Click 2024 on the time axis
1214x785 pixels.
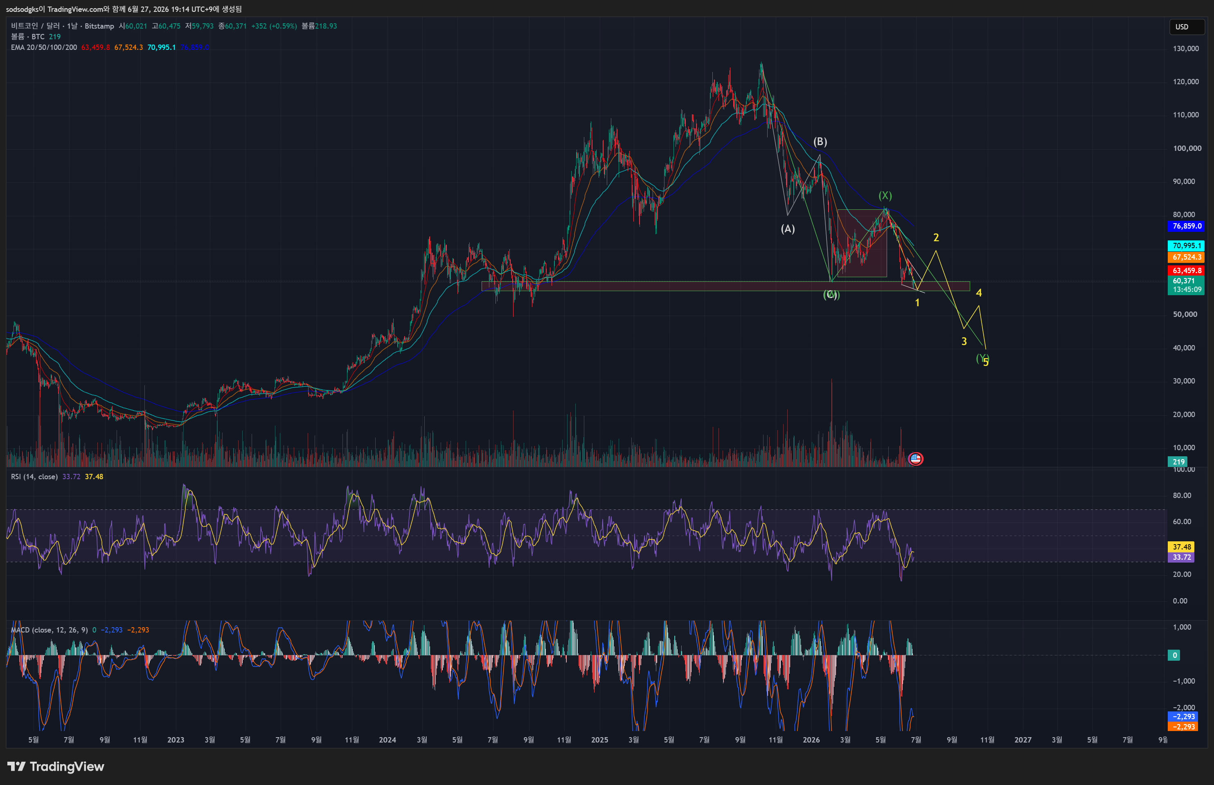point(387,740)
